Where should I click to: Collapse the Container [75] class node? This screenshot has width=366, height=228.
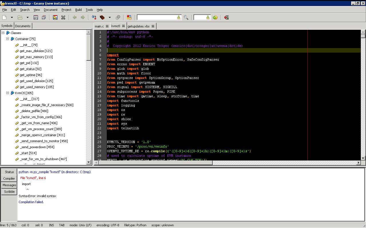click(8, 39)
